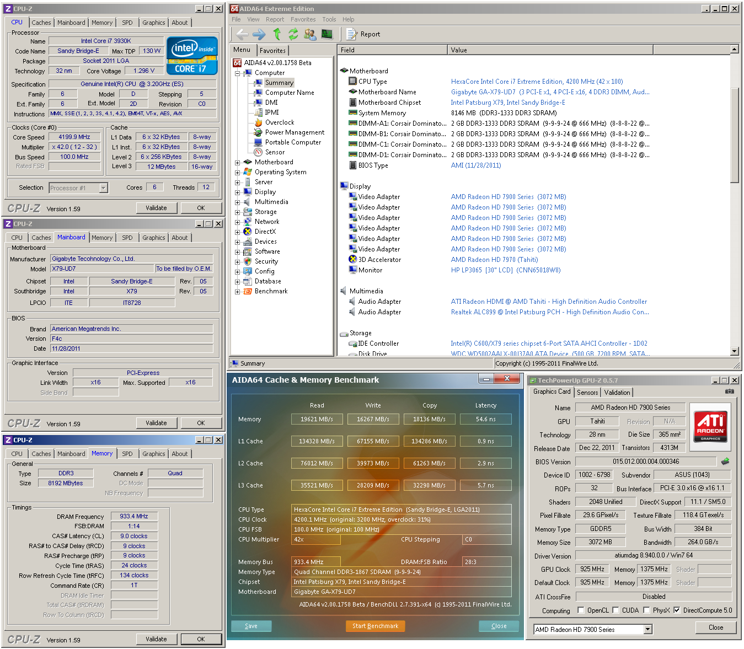Expand the Display node in AIDA64 tree
Image resolution: width=744 pixels, height=649 pixels.
(x=237, y=192)
